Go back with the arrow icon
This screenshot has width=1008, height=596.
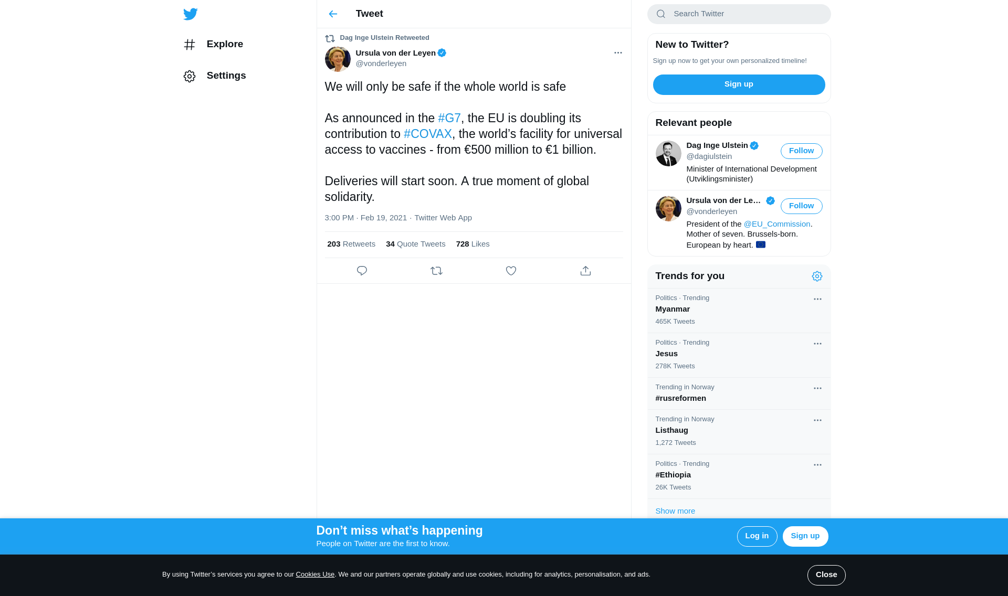(x=333, y=14)
